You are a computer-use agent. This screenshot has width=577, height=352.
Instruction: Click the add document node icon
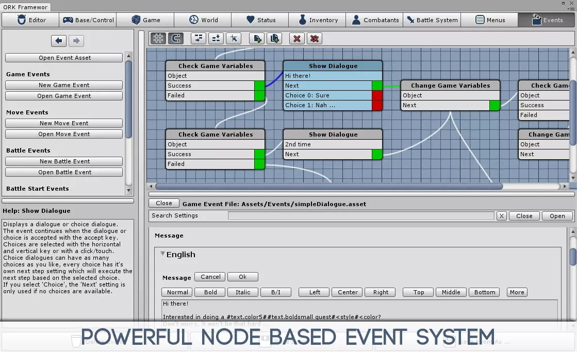(257, 38)
